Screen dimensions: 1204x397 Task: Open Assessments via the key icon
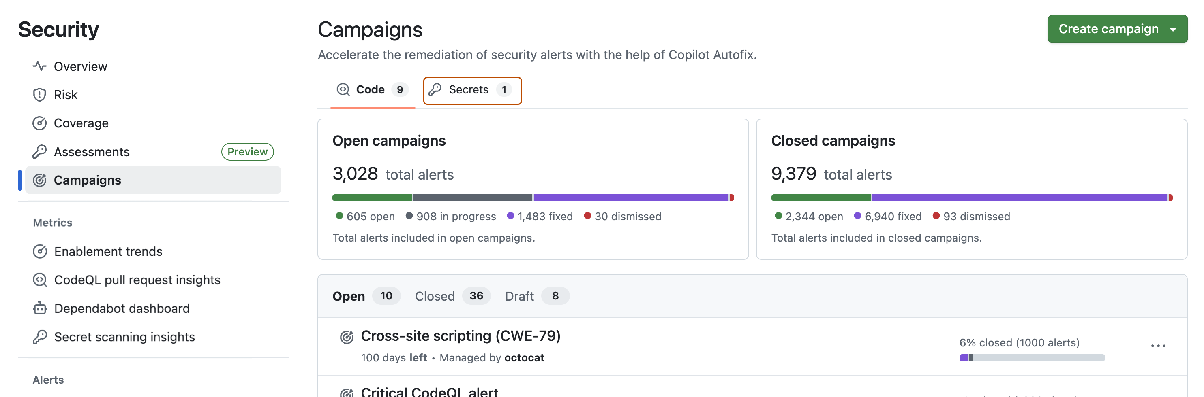point(40,152)
